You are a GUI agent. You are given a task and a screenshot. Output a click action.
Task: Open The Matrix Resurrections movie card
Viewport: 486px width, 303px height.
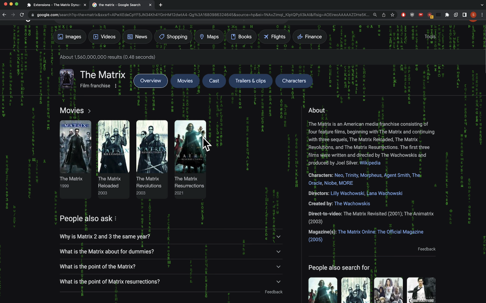(x=190, y=159)
